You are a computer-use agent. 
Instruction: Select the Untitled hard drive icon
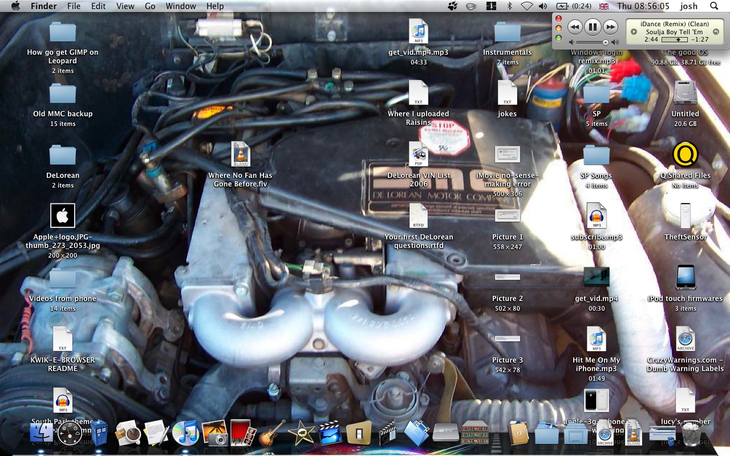coord(685,93)
